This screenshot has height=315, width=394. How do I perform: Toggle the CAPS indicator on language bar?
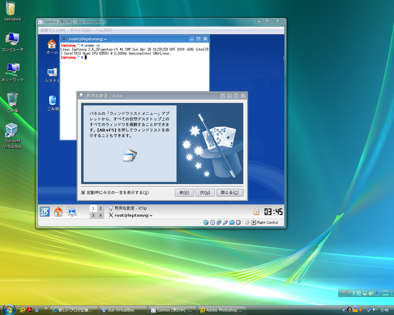point(386,291)
